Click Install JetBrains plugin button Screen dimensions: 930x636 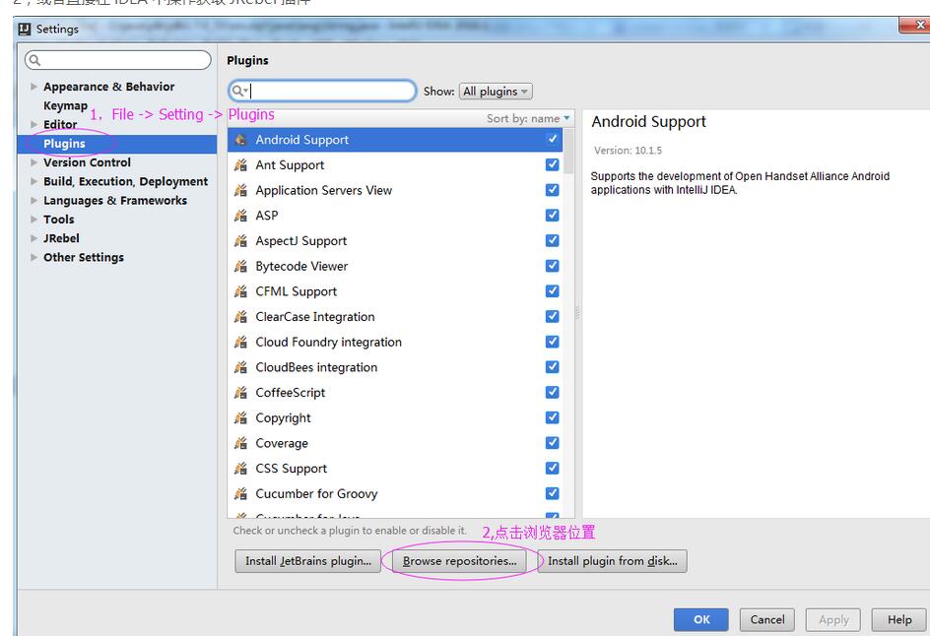click(308, 561)
